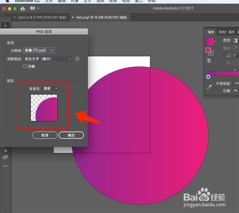Screen dimensions: 239x213
Task: Open gradient presets arrow beside swatch
Action: [216, 41]
